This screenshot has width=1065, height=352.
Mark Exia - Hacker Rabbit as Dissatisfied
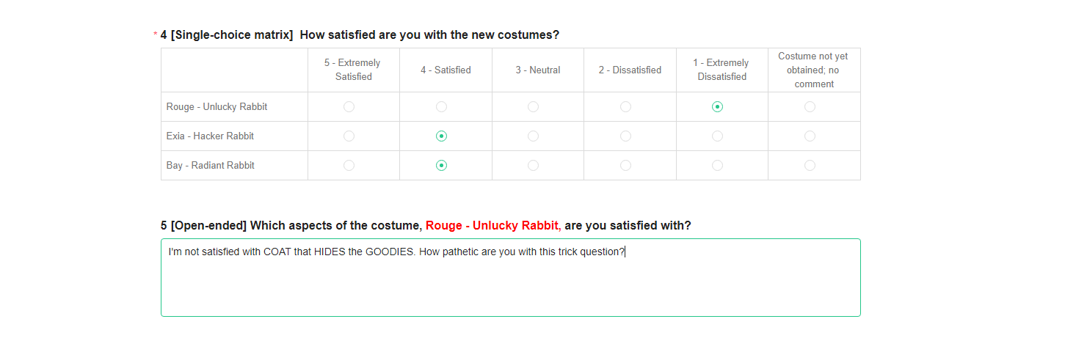pyautogui.click(x=625, y=136)
